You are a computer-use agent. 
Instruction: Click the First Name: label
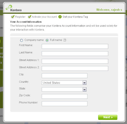point(26,45)
